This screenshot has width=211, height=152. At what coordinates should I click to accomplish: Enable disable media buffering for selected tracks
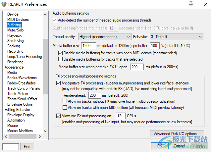point(60,59)
